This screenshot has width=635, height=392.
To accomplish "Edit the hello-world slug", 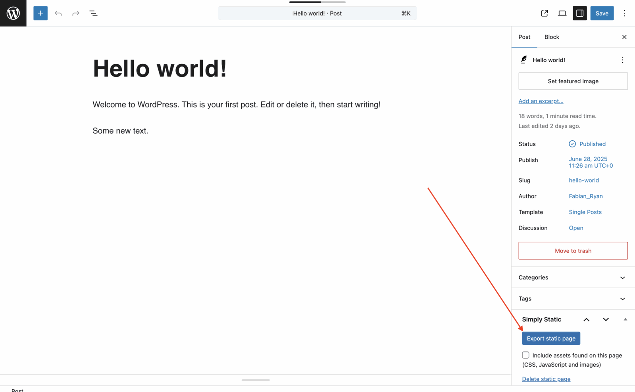I will click(x=584, y=180).
